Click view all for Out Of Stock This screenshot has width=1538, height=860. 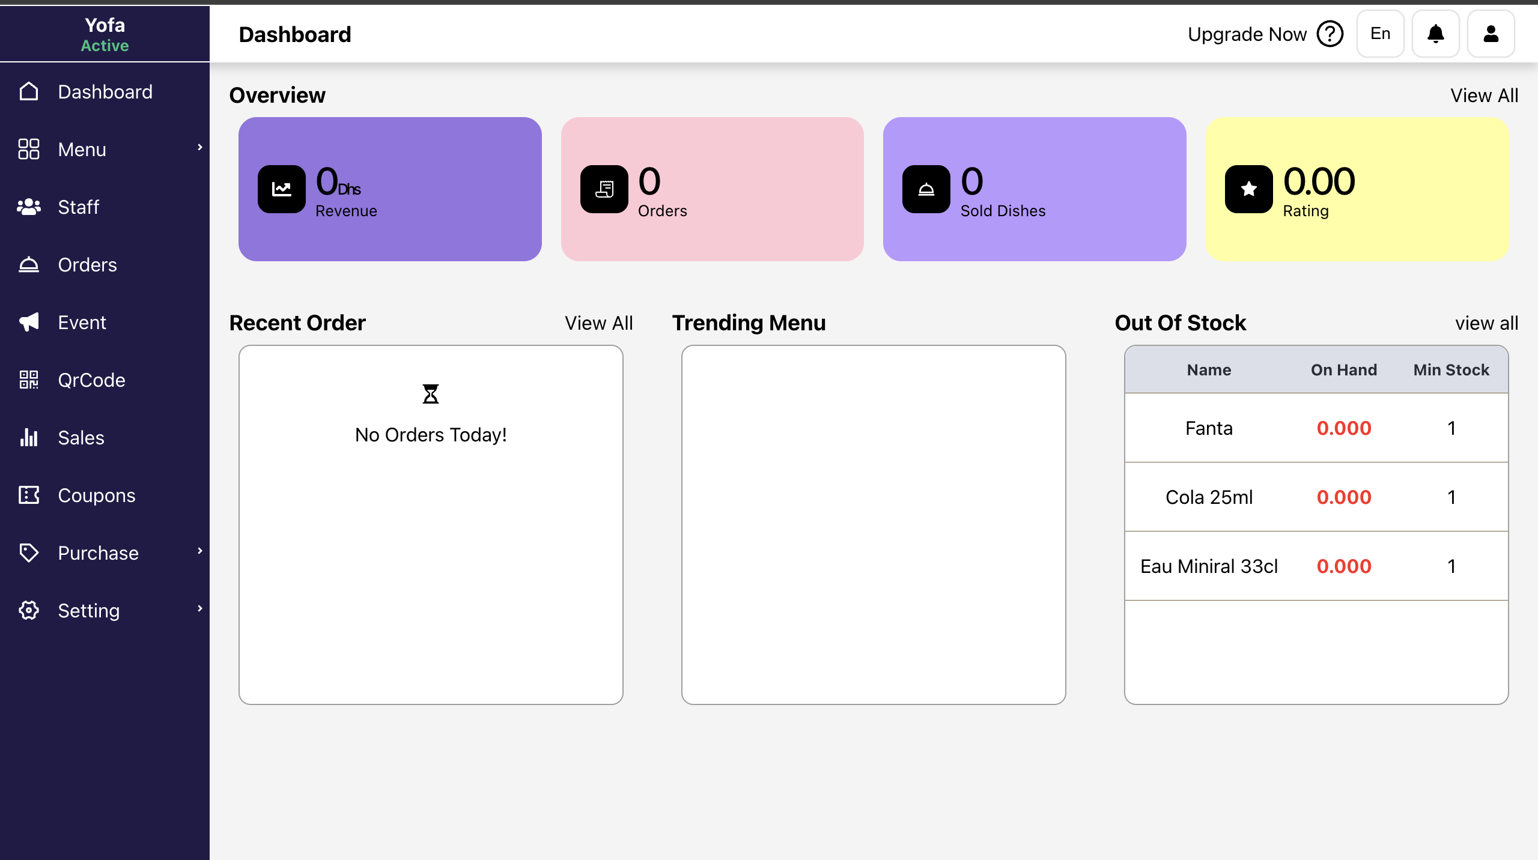coord(1486,323)
